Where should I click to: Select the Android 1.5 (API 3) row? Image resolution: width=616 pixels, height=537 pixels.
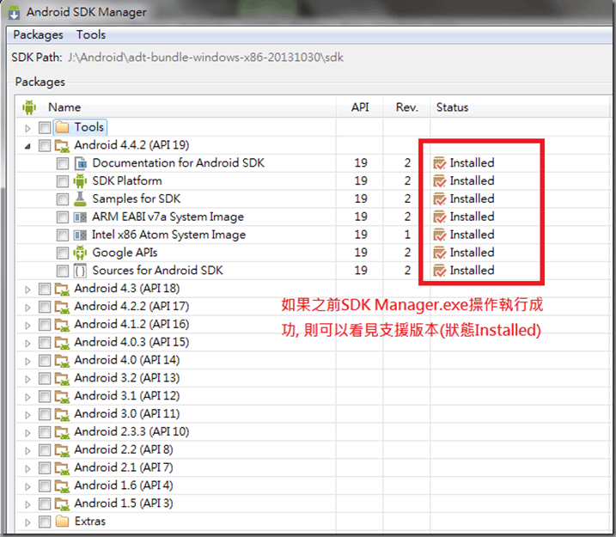pyautogui.click(x=313, y=503)
